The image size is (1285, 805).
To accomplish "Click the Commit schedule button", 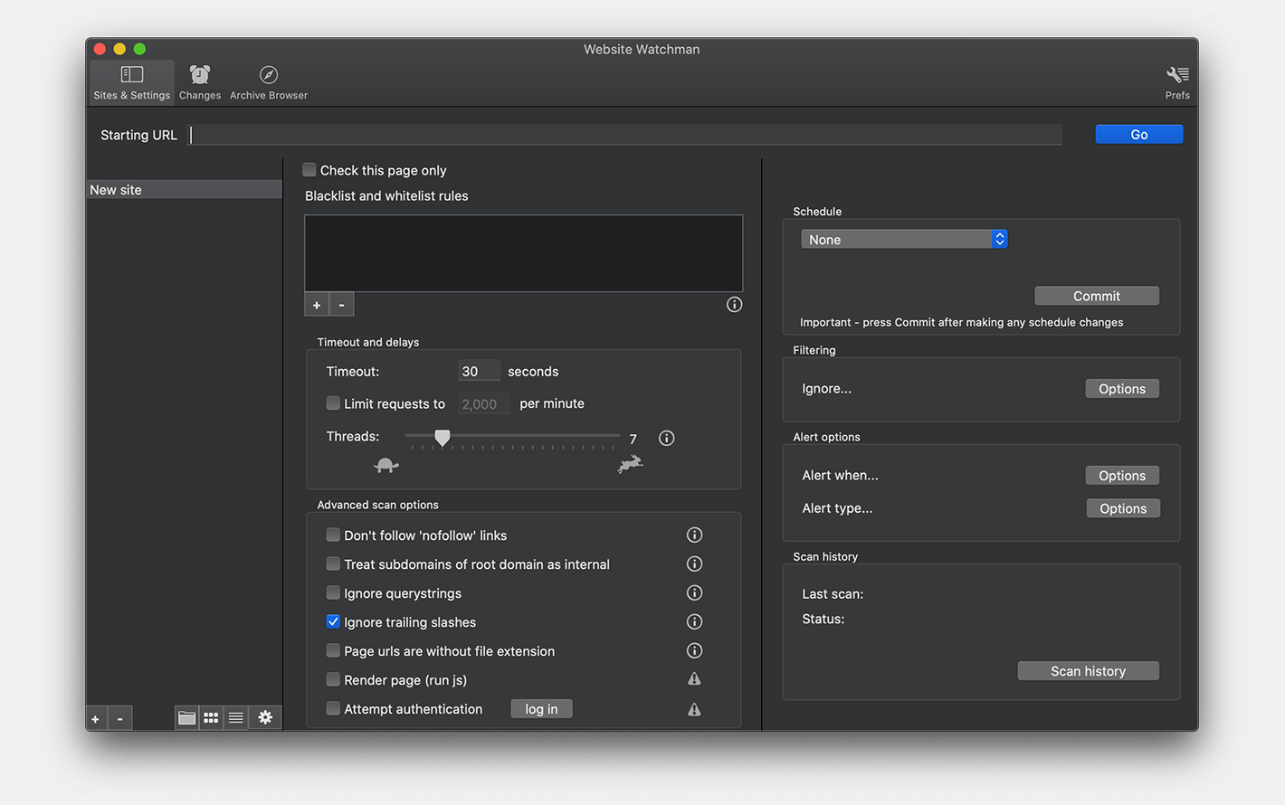I will point(1096,296).
